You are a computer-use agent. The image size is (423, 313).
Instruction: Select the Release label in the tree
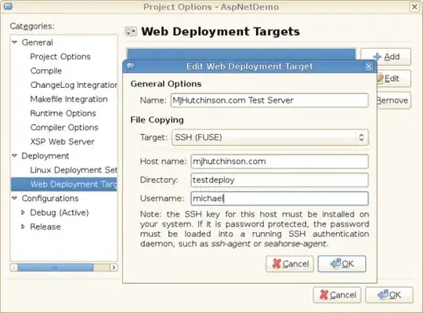45,227
